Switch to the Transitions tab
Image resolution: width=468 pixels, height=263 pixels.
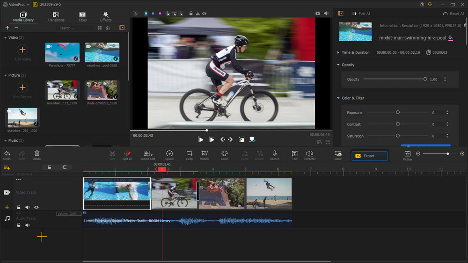56,17
